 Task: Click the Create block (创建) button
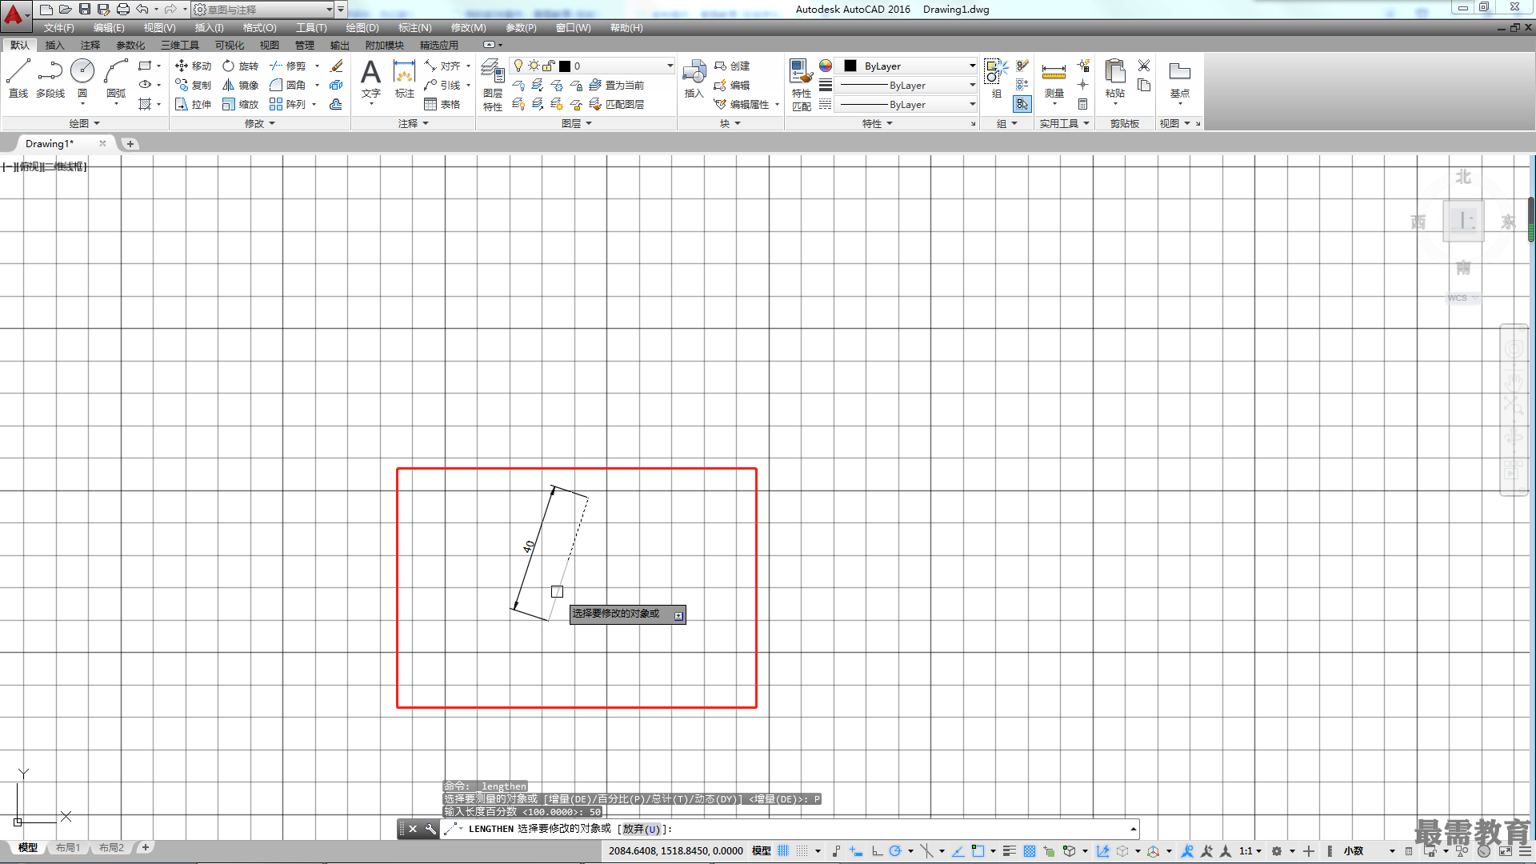click(x=732, y=66)
